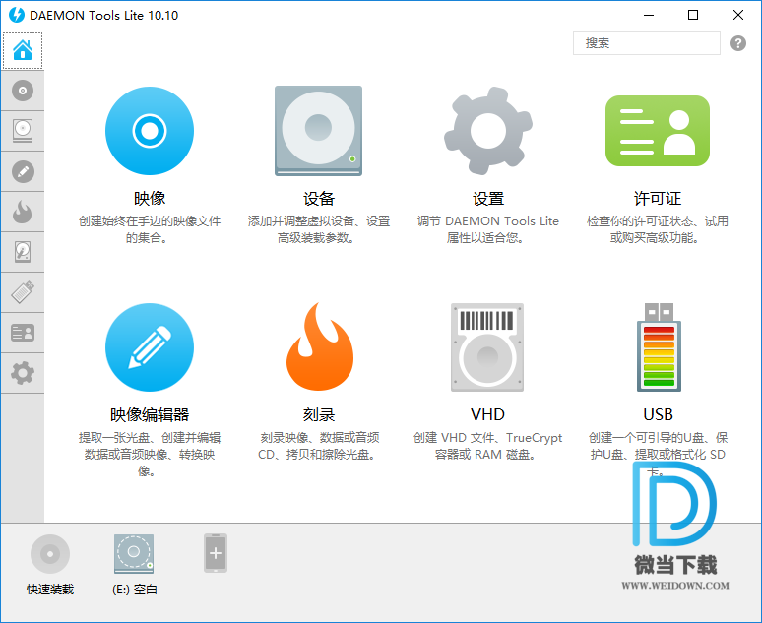
Task: Click the large grey 设置 gear icon
Action: (488, 131)
